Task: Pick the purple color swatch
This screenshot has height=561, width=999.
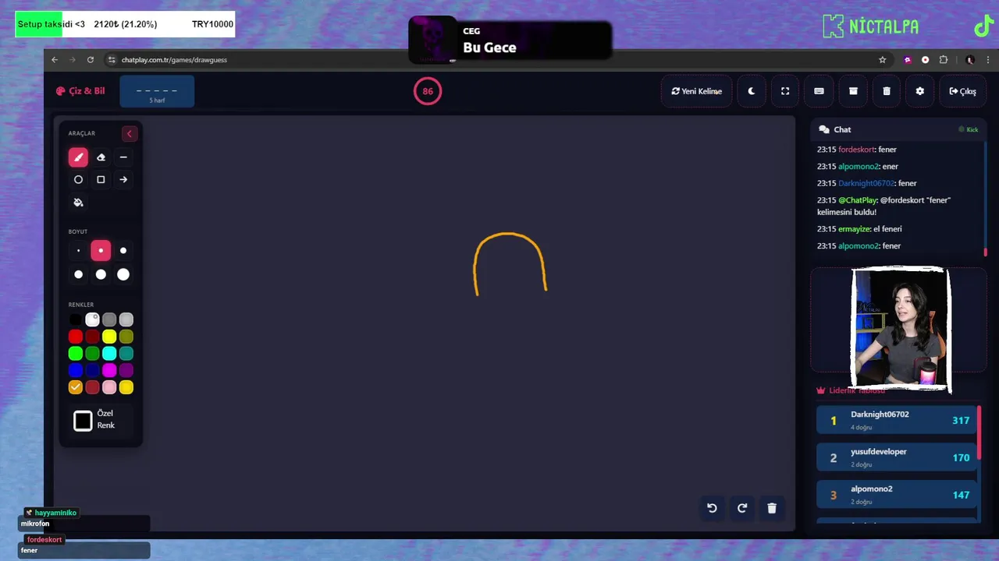Action: tap(126, 370)
